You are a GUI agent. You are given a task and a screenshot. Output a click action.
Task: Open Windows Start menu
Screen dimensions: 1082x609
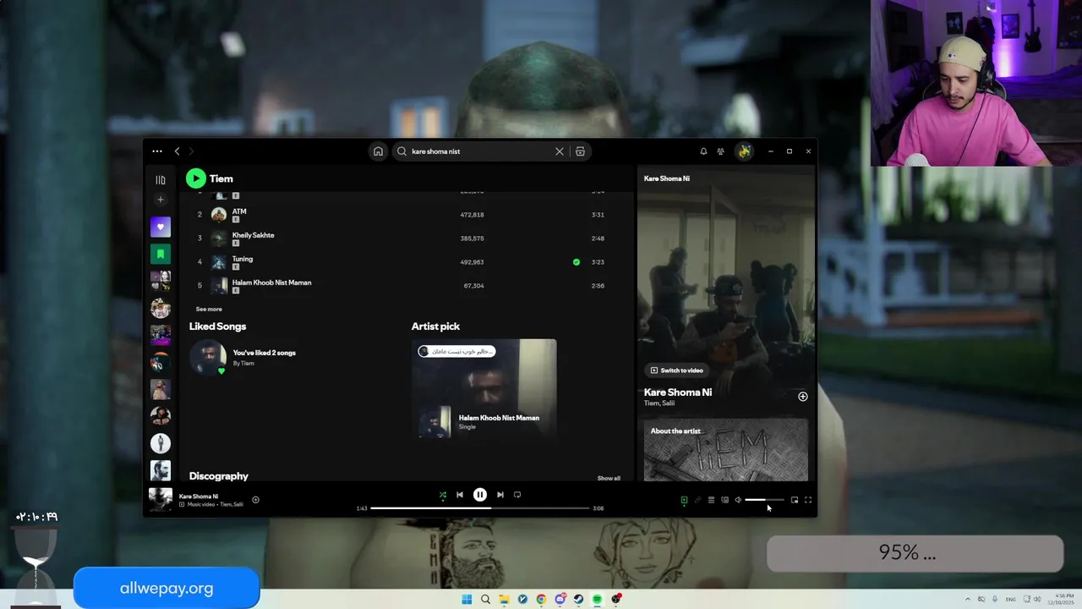pos(467,599)
